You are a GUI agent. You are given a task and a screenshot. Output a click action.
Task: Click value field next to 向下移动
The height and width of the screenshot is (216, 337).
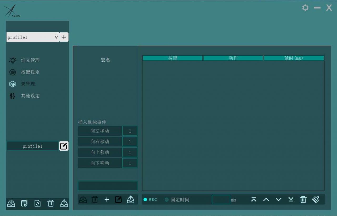[130, 163]
